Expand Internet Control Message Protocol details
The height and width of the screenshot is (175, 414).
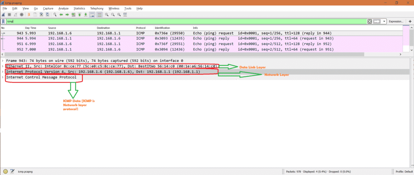(x=3, y=77)
